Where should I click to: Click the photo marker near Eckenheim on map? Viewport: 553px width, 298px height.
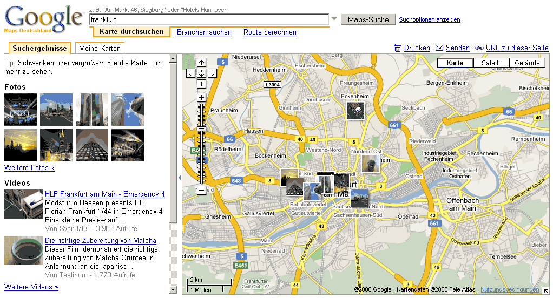pyautogui.click(x=355, y=111)
